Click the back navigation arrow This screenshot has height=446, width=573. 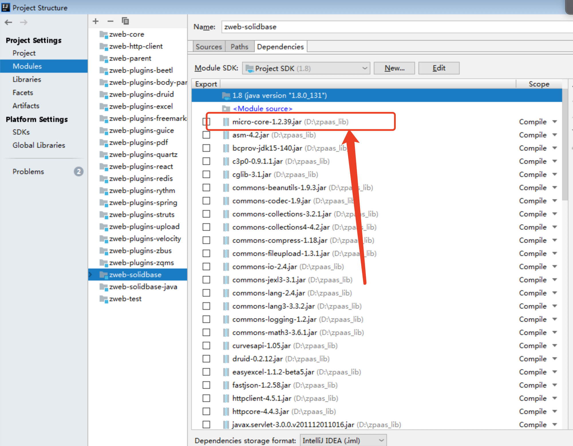[x=8, y=22]
